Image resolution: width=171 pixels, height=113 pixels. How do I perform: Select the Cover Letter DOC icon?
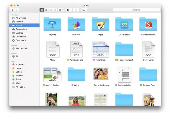(149, 49)
